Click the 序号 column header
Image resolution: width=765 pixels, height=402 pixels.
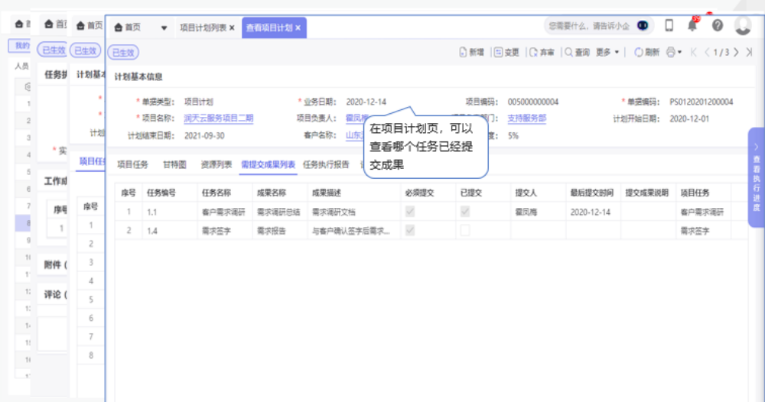pyautogui.click(x=129, y=193)
